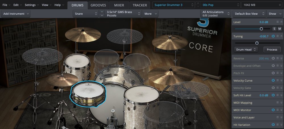The image size is (284, 129).
Task: Switch to the GROOVES tab
Action: click(98, 5)
